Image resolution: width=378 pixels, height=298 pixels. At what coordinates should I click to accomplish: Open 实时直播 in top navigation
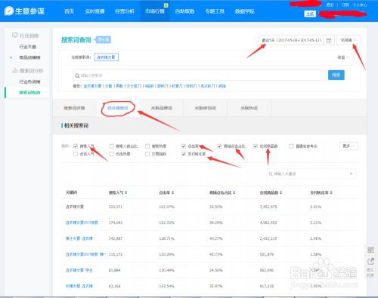click(94, 11)
